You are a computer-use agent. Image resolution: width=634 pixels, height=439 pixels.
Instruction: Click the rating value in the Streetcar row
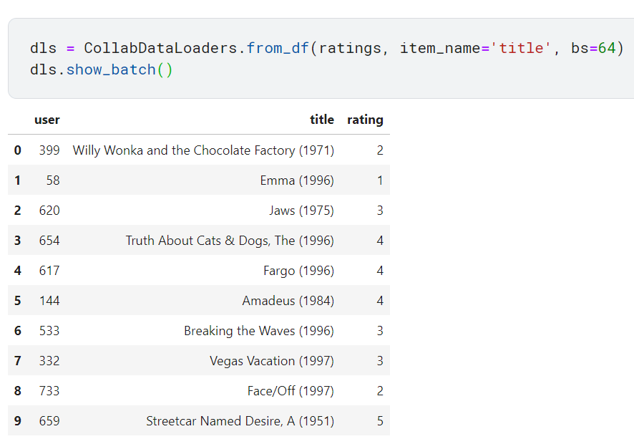(x=380, y=421)
